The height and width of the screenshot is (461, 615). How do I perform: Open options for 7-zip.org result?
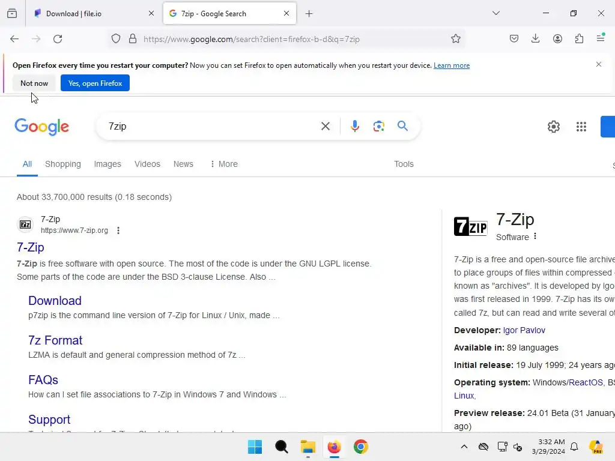point(118,230)
